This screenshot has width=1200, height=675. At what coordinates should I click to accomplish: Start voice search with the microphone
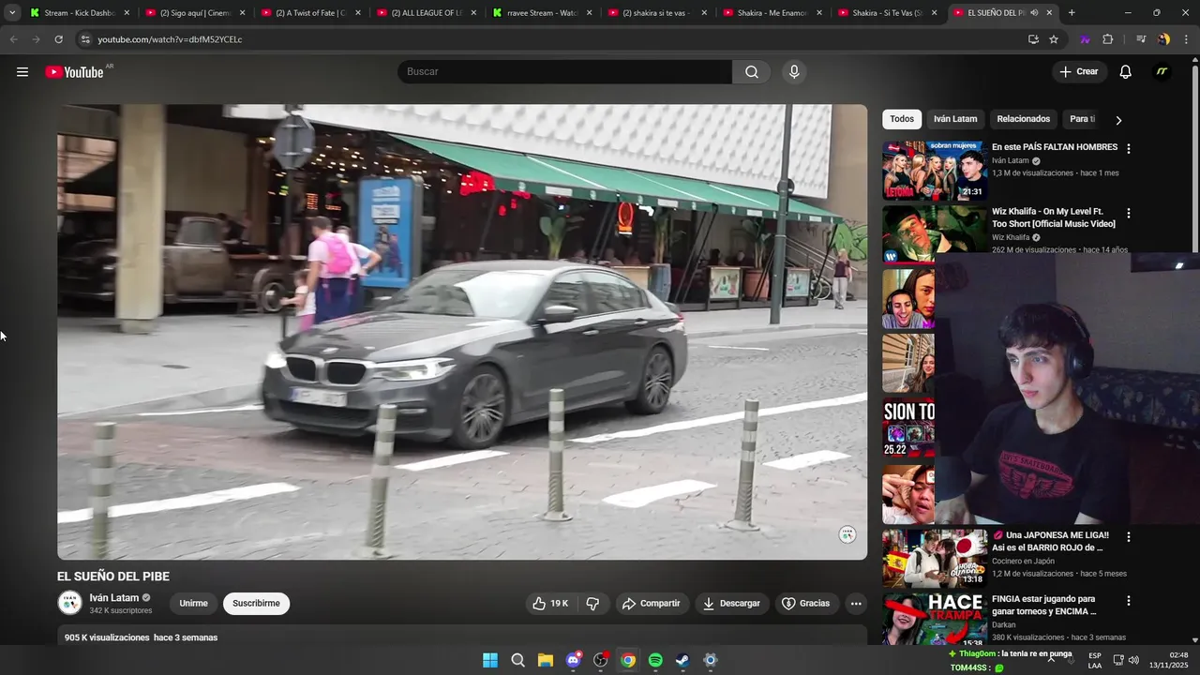tap(794, 72)
